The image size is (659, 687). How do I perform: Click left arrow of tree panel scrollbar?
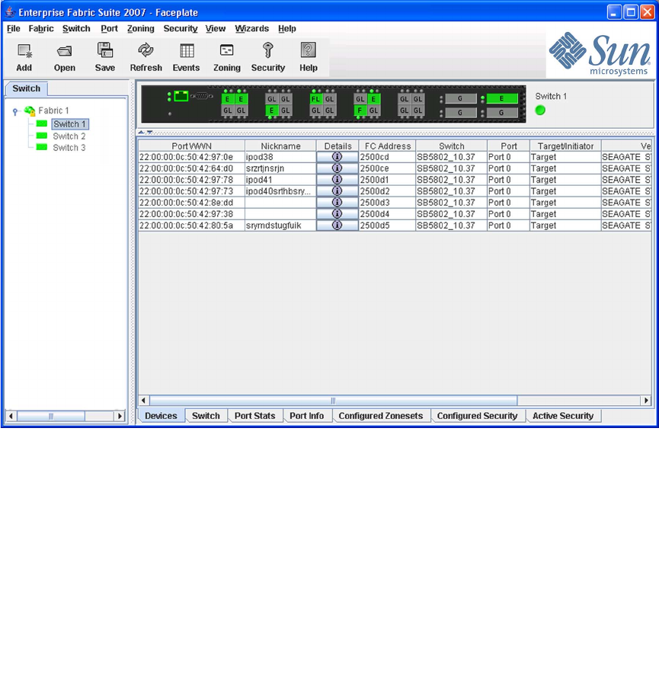(x=11, y=416)
